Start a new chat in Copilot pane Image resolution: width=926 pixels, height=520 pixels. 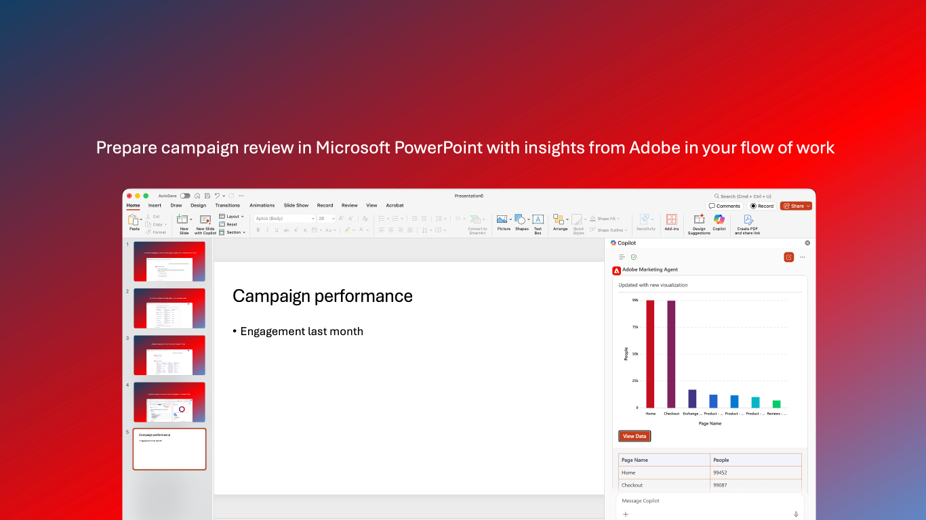click(788, 257)
